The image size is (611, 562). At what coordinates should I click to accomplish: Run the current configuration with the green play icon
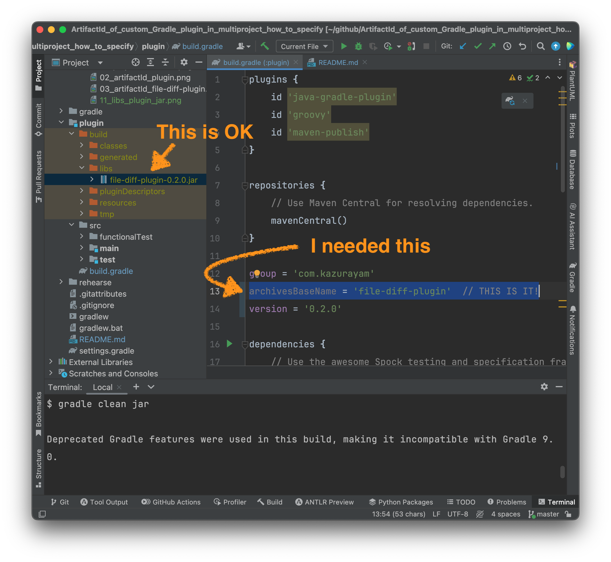(344, 46)
